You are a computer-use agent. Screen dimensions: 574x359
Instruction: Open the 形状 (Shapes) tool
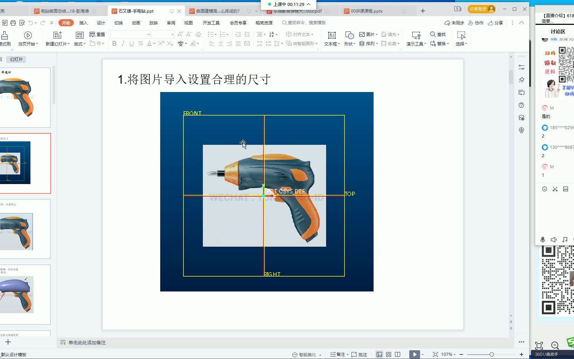pos(348,38)
